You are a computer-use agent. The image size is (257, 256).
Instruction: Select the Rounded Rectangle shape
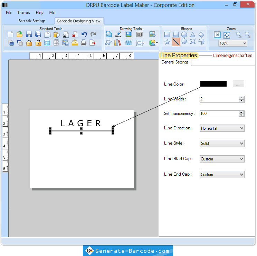[x=176, y=35]
